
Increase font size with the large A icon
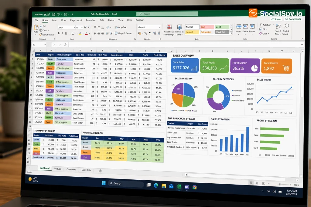tap(85, 27)
